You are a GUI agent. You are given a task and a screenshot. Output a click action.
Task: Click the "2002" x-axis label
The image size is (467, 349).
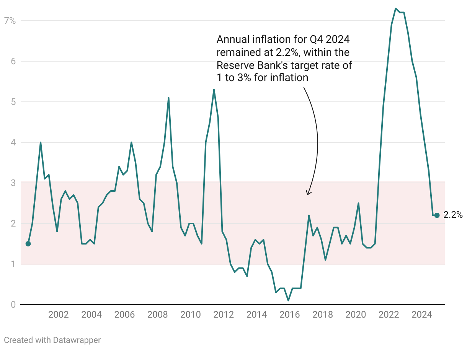pos(59,315)
